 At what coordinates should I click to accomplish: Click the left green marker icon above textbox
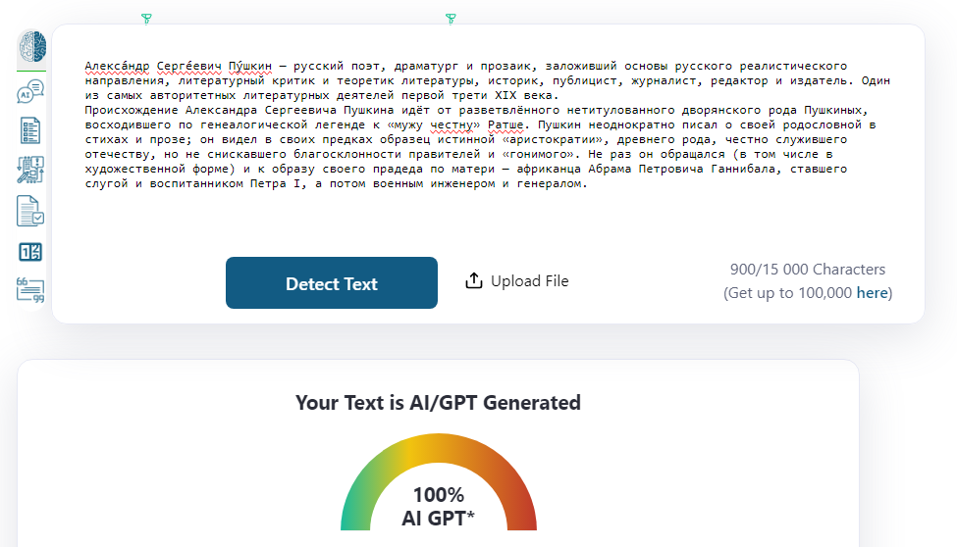(146, 19)
